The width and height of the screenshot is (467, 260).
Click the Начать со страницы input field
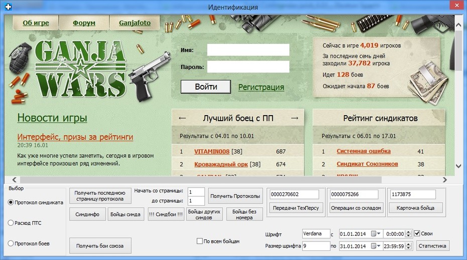[x=196, y=192]
